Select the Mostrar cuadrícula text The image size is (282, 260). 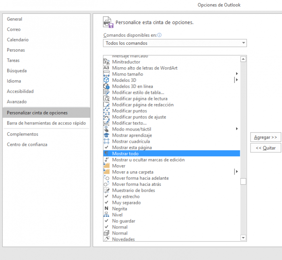point(131,141)
